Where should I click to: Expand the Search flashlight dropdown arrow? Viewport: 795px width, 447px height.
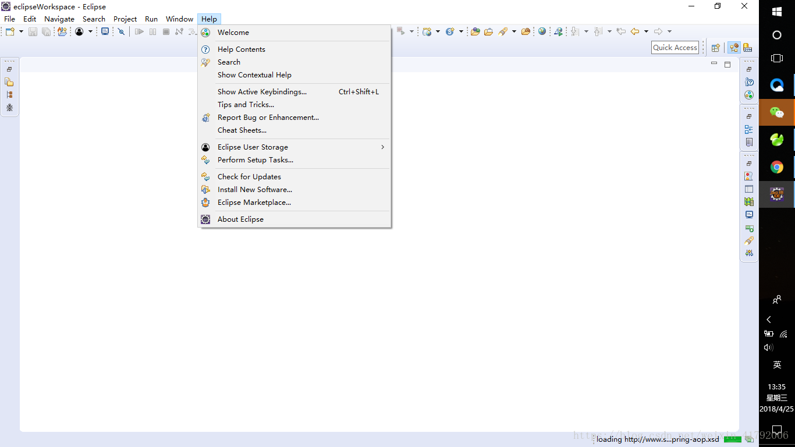coord(514,31)
